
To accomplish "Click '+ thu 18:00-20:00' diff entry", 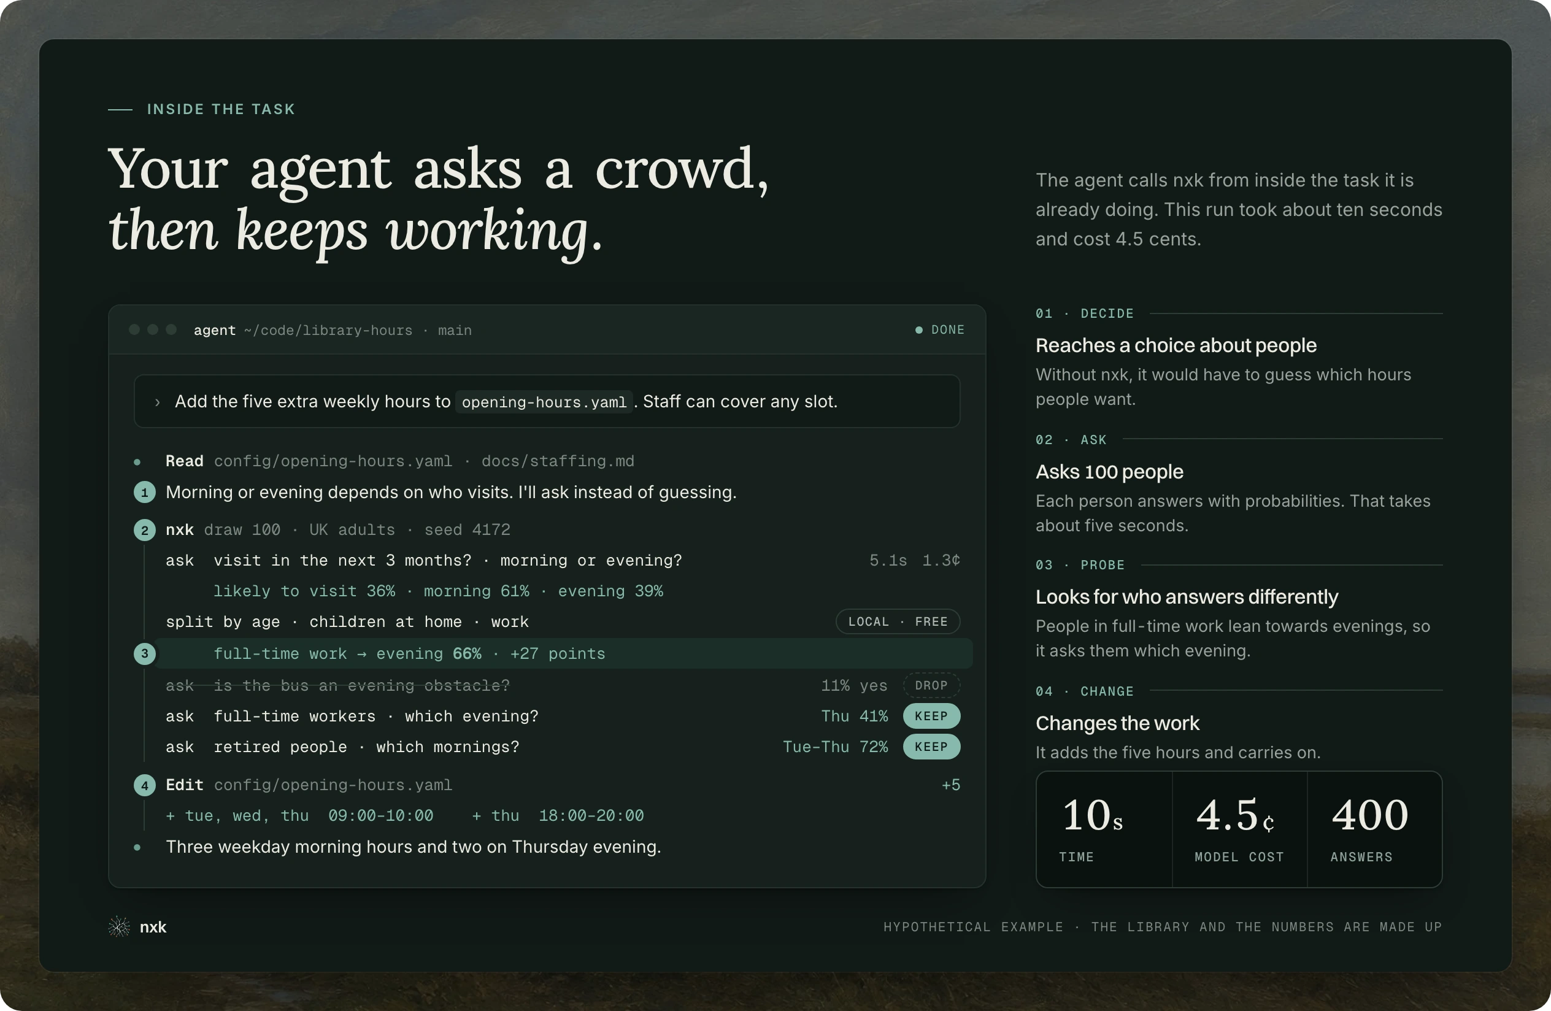I will click(x=558, y=815).
